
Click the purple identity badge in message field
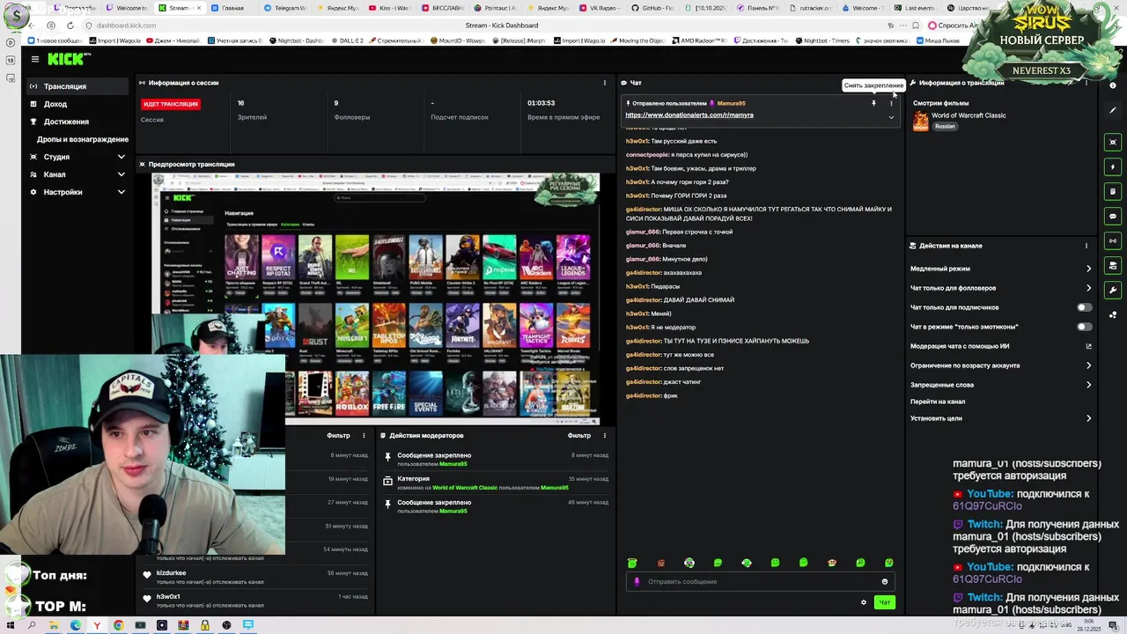tap(637, 581)
